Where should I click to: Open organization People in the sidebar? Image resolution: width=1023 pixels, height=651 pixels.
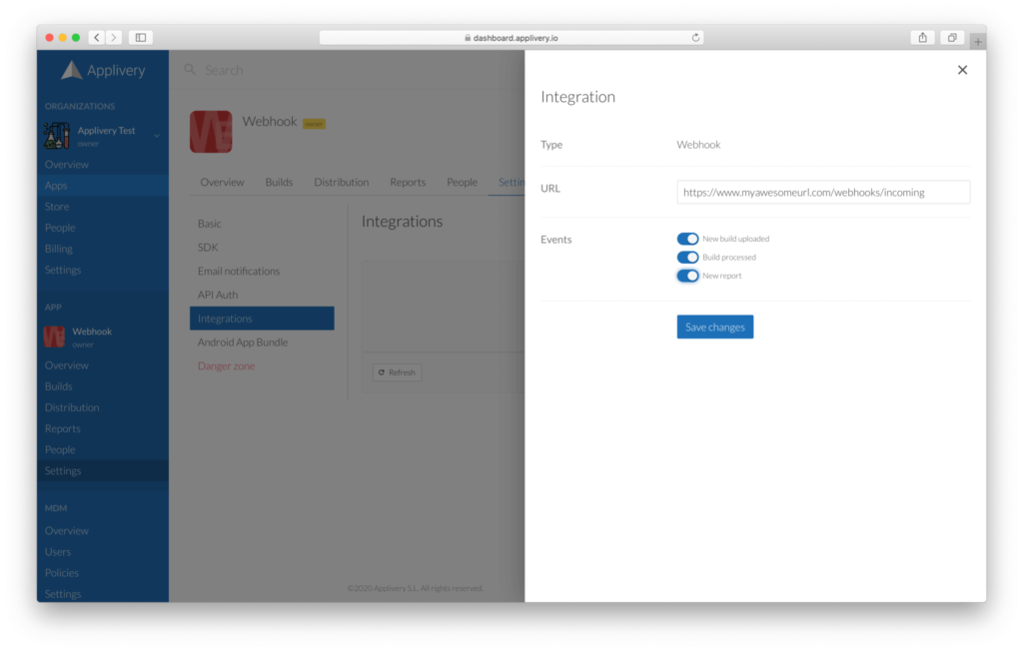(103, 228)
